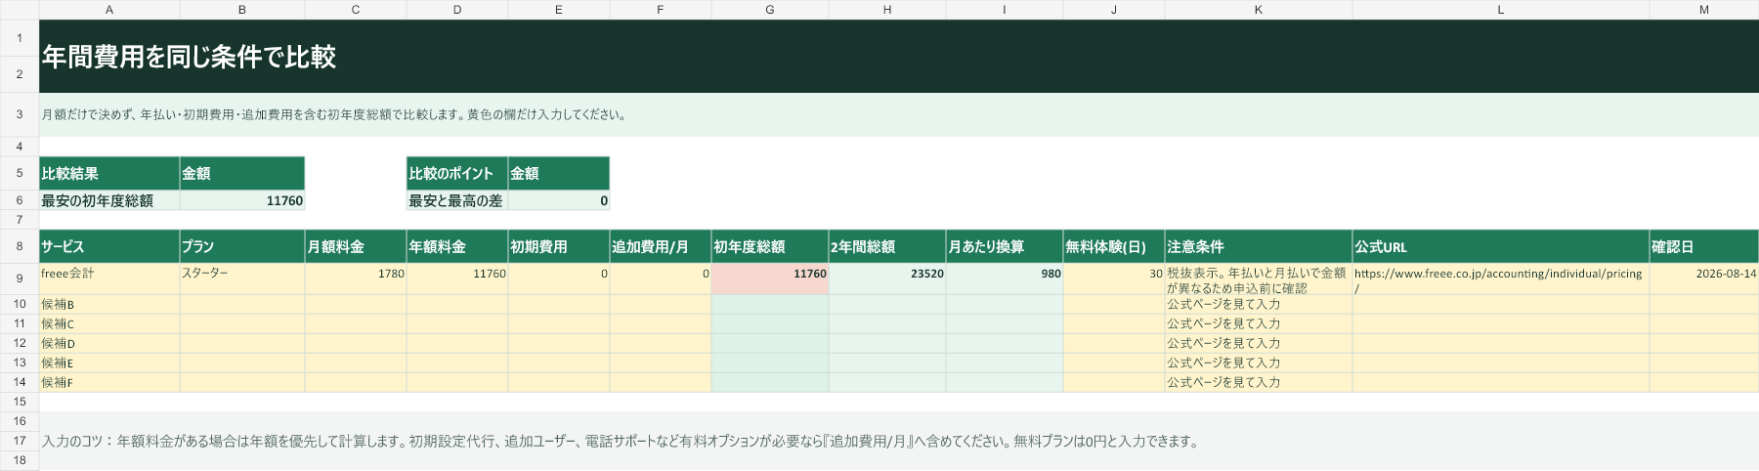
Task: Select the 月額料金 column header cell
Action: 356,246
